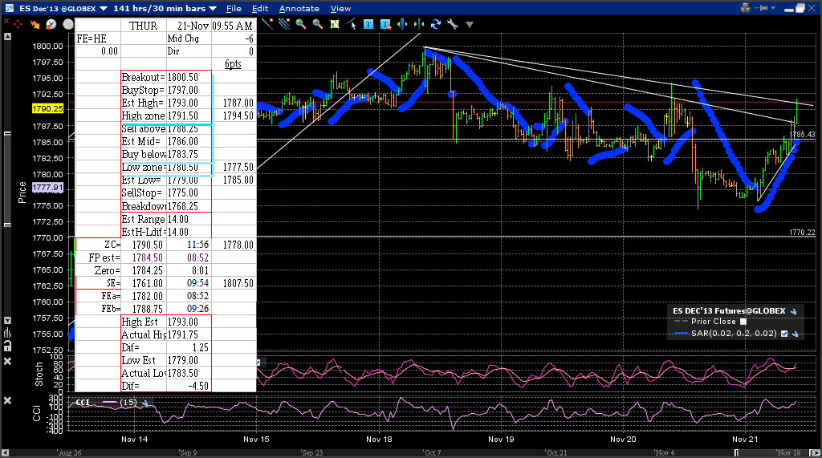Select the text annotation T tool
Screen dimensions: 822x458
[368, 23]
